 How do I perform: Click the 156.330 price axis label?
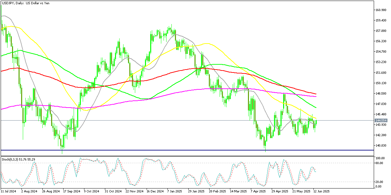(381, 41)
